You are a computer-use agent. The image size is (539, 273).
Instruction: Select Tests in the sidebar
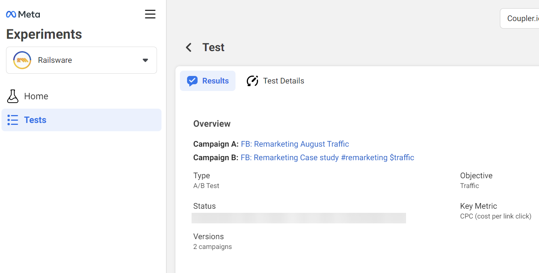click(82, 120)
